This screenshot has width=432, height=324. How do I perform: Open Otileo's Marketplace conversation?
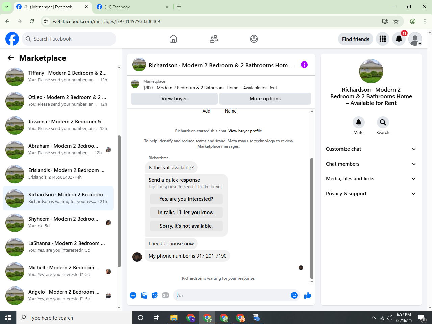pos(58,101)
